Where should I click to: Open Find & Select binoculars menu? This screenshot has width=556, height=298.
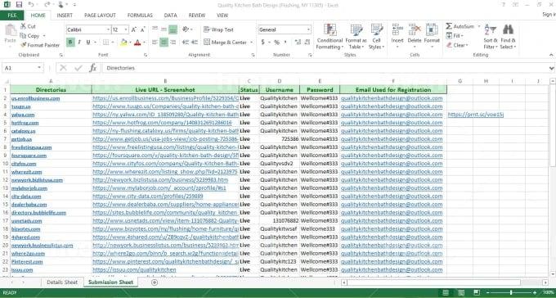pyautogui.click(x=508, y=37)
